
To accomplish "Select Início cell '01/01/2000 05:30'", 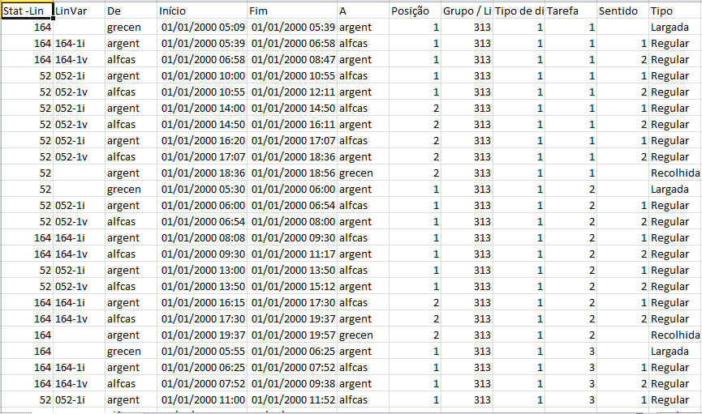I will (x=202, y=189).
